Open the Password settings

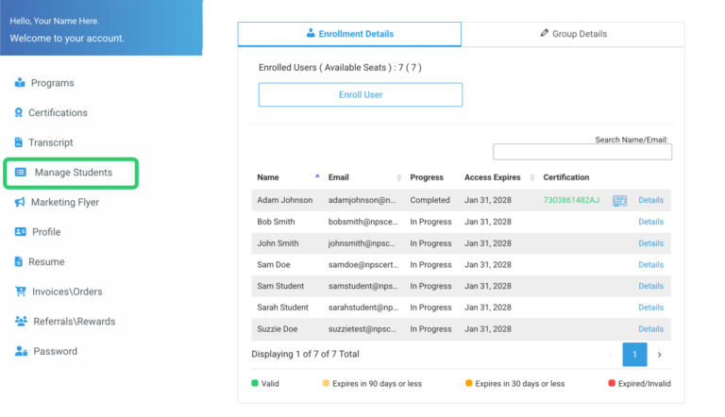55,351
